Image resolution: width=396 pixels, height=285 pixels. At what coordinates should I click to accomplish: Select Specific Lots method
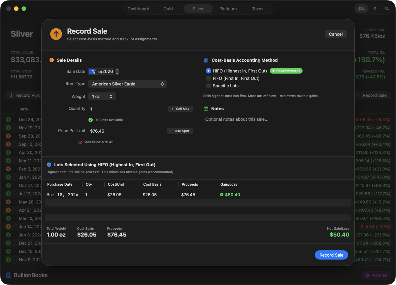208,86
